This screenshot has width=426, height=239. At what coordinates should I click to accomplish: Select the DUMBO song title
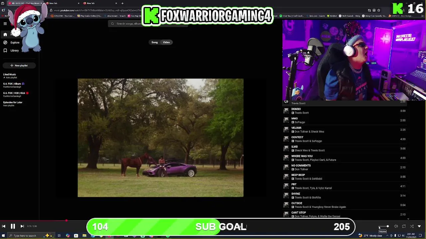click(x=296, y=109)
